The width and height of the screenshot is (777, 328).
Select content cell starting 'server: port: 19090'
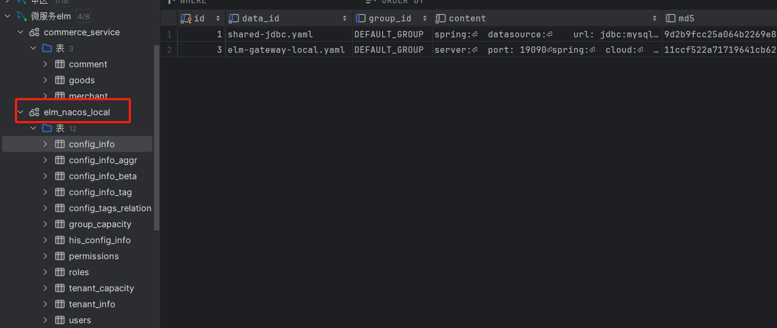(547, 50)
